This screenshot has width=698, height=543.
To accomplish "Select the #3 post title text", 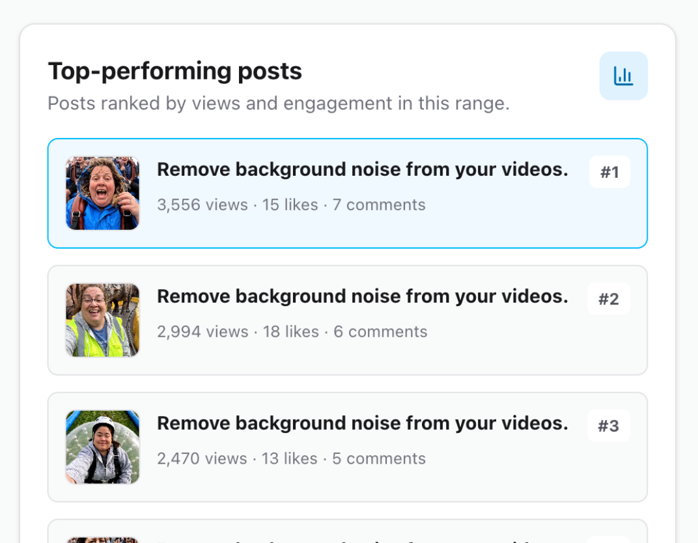I will (x=363, y=423).
